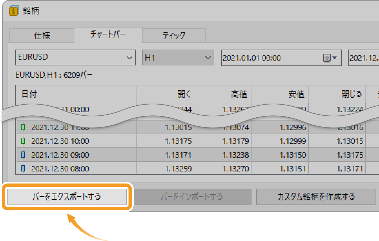Click the EURUSD,H1 : 6209バー label
The width and height of the screenshot is (379, 241).
point(54,75)
